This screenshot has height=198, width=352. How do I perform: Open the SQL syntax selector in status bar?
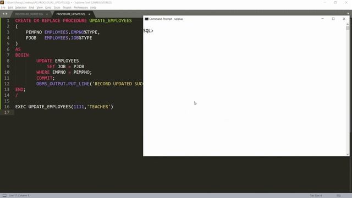[339, 196]
